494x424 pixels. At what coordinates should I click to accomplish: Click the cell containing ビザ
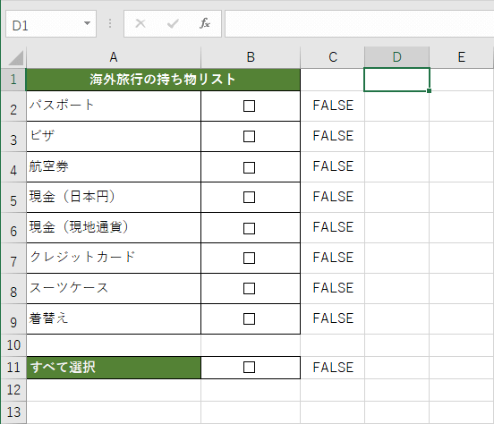pyautogui.click(x=114, y=137)
